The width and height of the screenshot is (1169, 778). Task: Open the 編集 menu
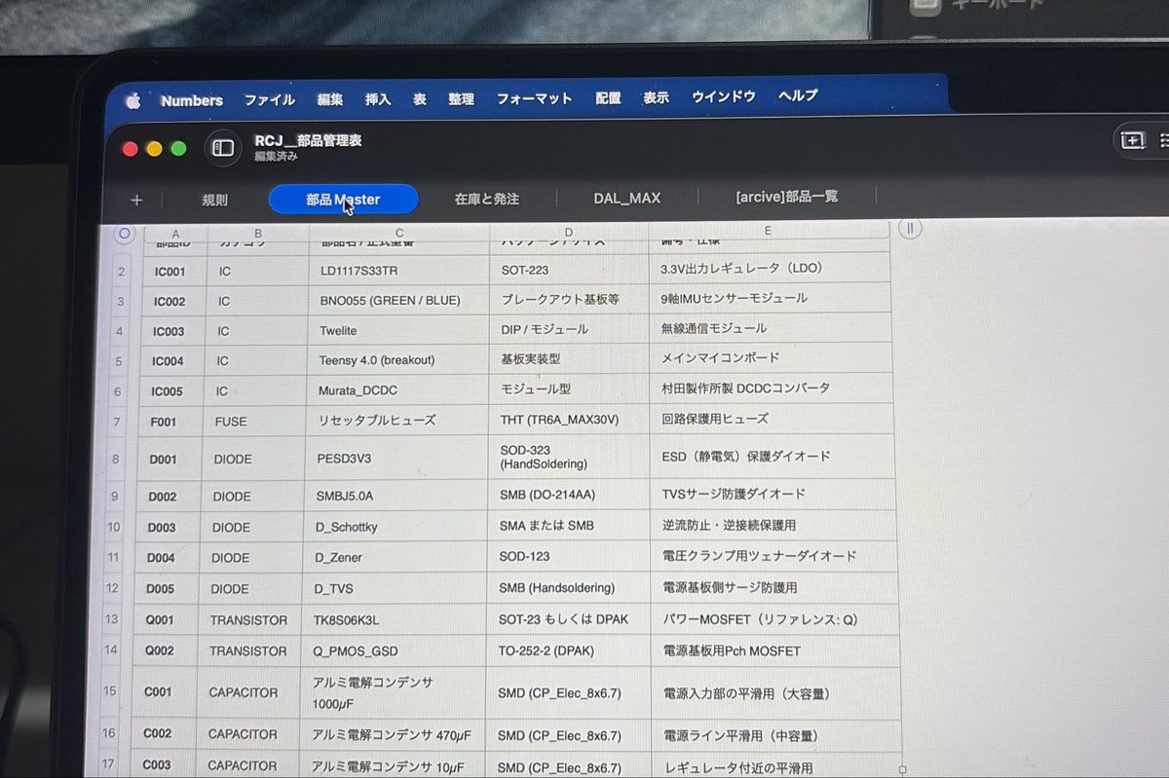click(x=330, y=99)
